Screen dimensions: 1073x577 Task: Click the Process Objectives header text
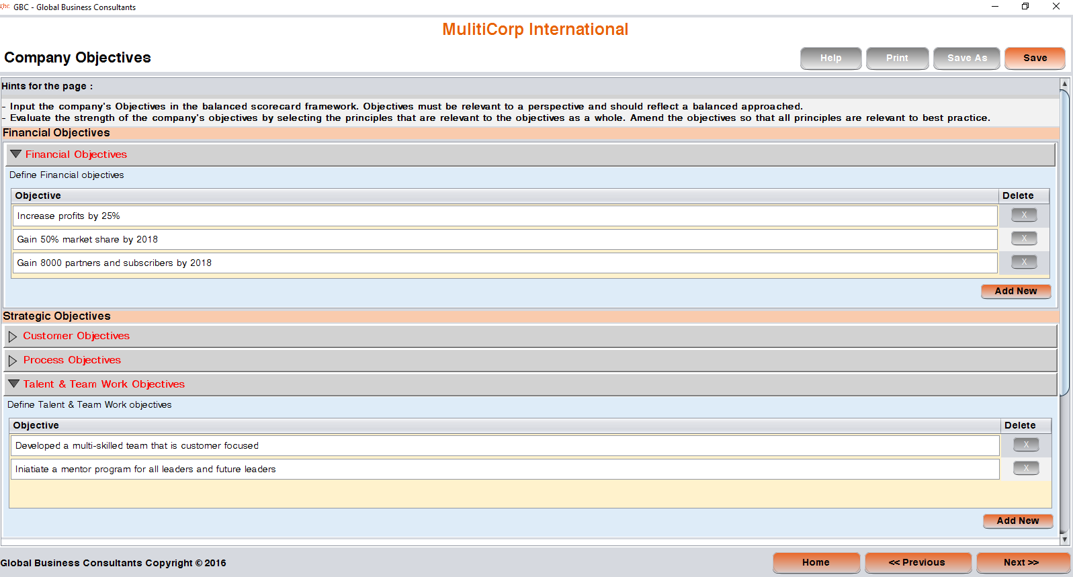[72, 360]
